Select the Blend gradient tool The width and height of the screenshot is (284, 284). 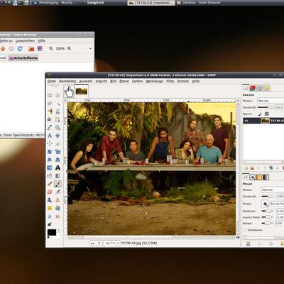pyautogui.click(x=58, y=176)
